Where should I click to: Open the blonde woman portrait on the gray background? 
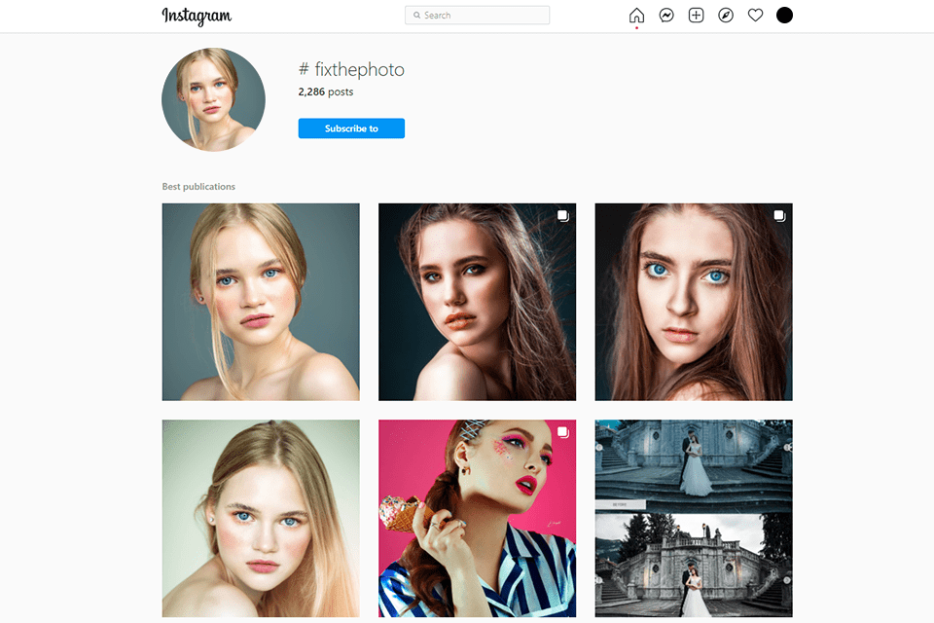coord(261,302)
